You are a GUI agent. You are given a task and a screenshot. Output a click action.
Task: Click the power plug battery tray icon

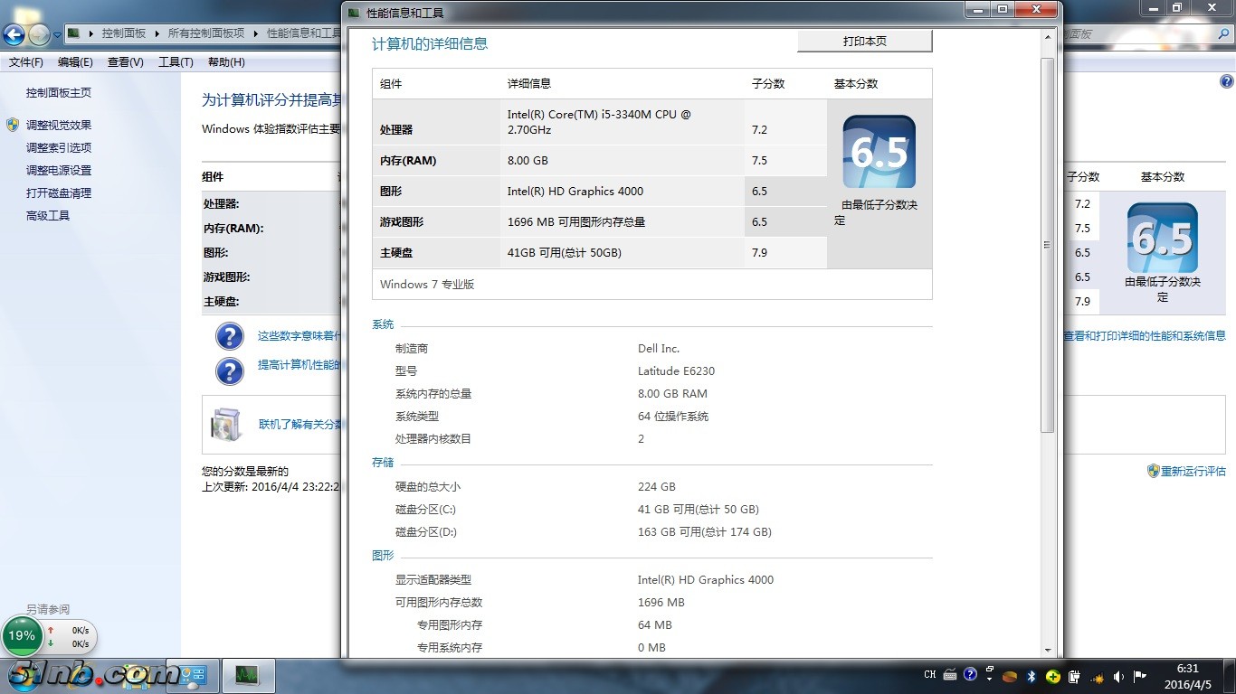pyautogui.click(x=1074, y=676)
